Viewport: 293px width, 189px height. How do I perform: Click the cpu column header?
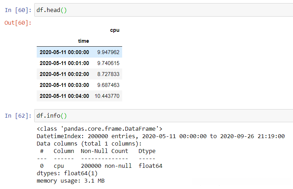pyautogui.click(x=115, y=30)
